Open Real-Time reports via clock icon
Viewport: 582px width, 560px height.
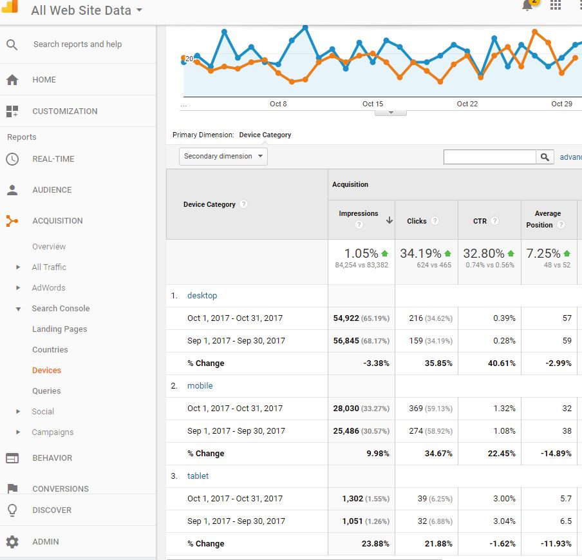[x=13, y=159]
